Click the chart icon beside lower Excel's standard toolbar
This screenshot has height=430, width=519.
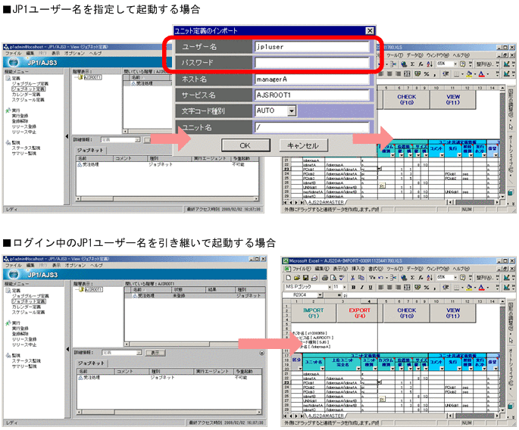(506, 278)
